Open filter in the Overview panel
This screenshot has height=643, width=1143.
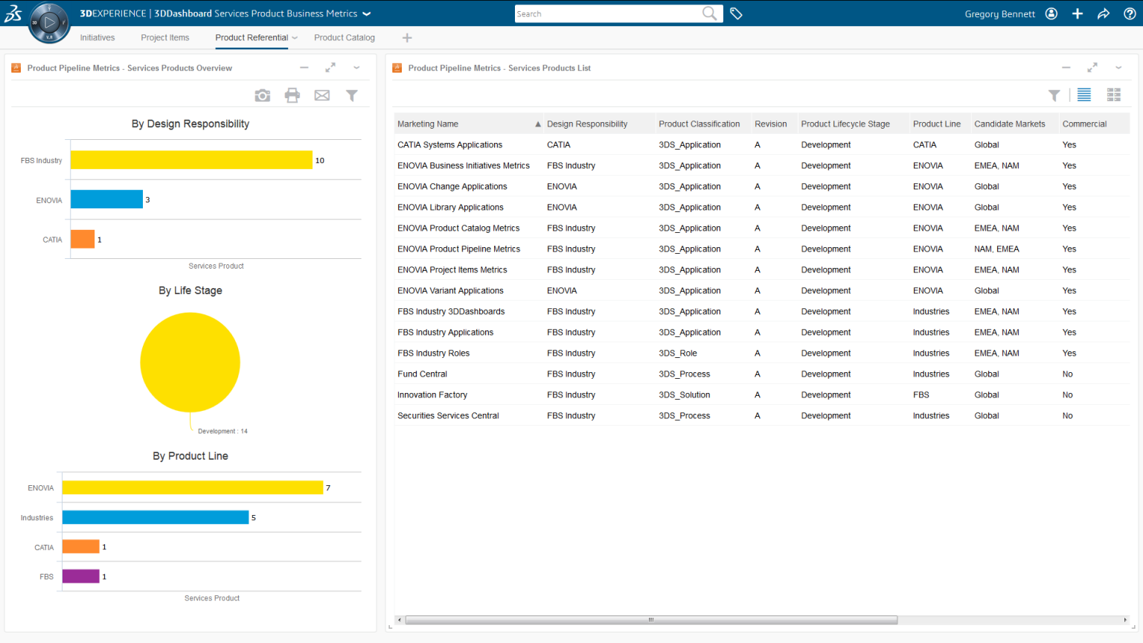pos(352,95)
